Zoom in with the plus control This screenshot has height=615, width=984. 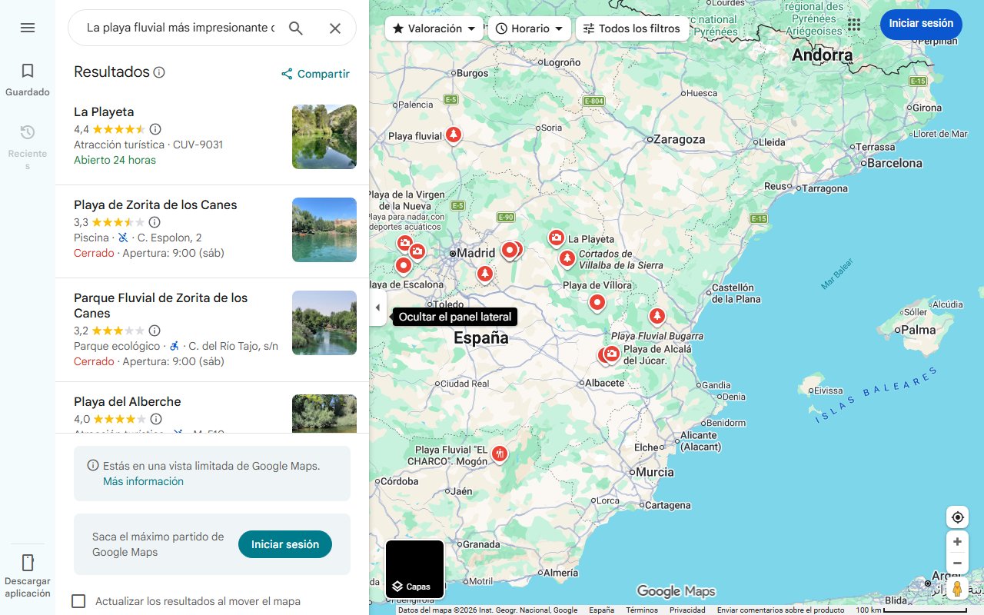957,541
